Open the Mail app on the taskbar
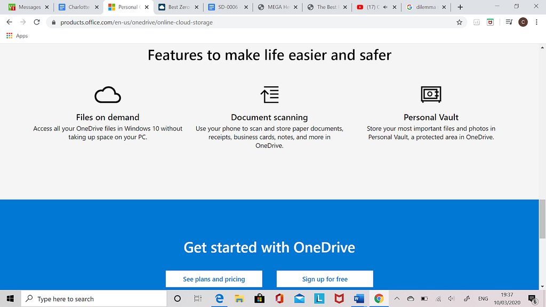This screenshot has height=307, width=546. point(300,298)
